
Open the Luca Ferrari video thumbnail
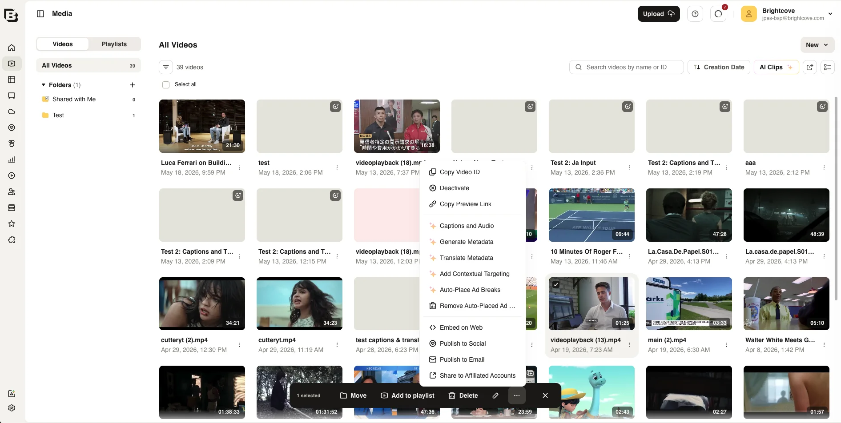coord(202,126)
